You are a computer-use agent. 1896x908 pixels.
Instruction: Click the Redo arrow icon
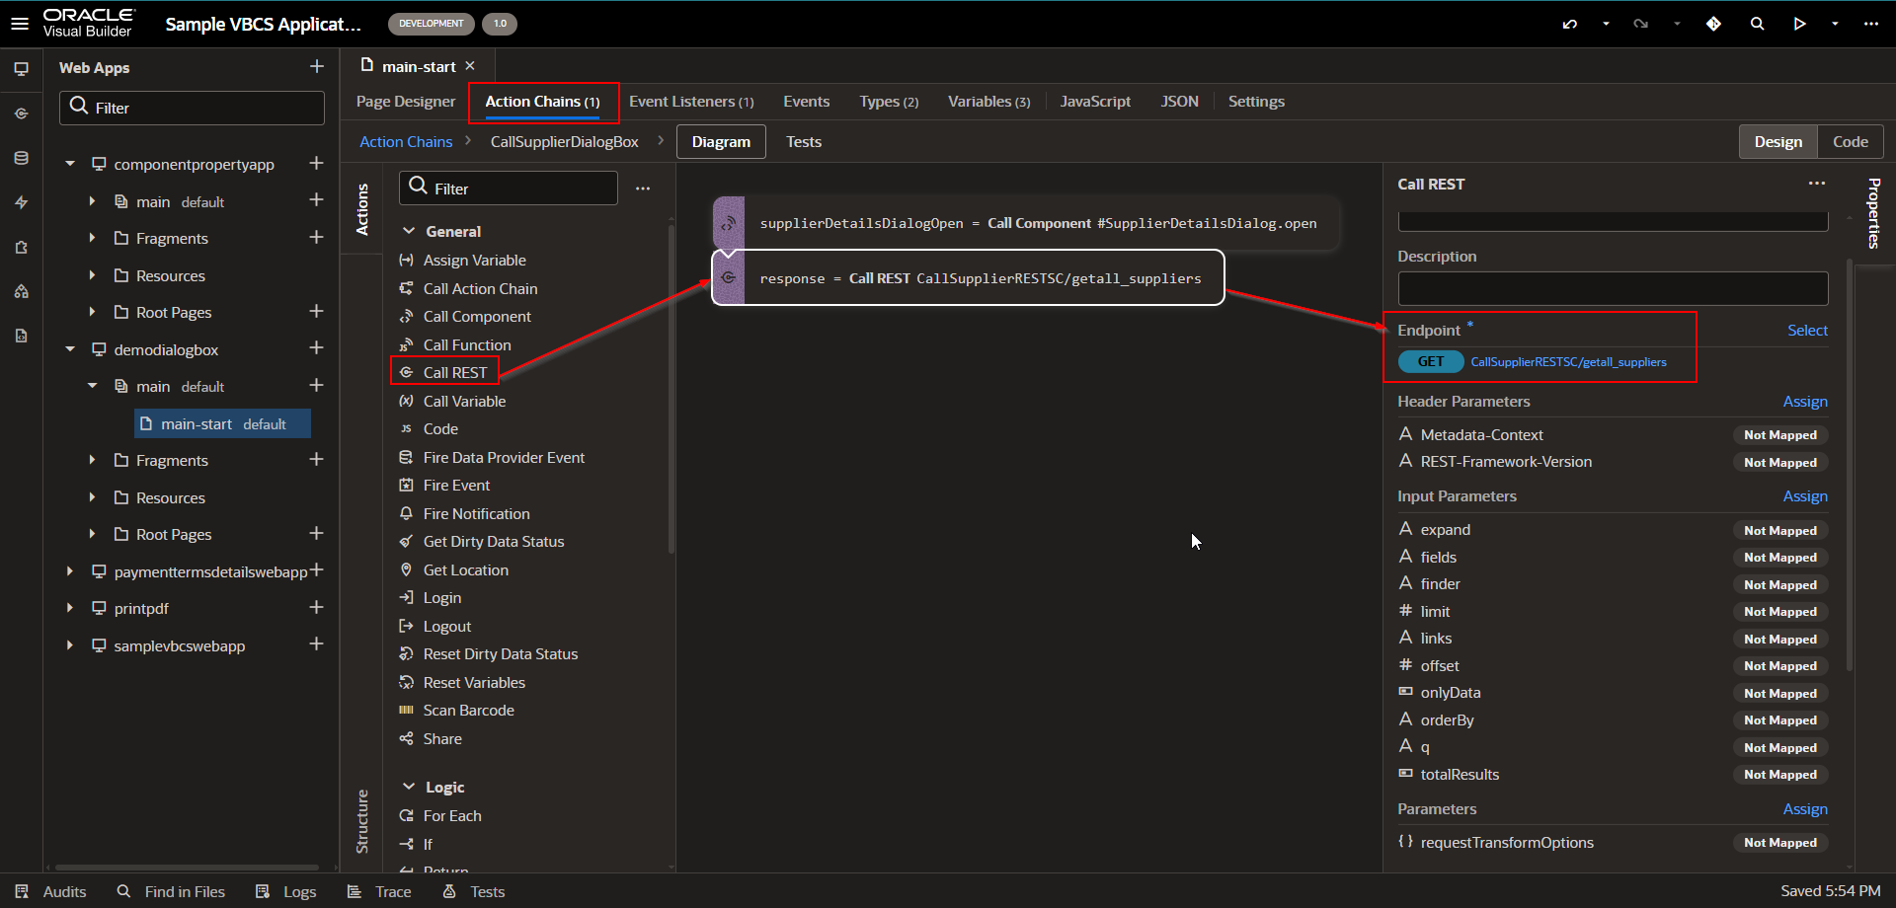[x=1640, y=24]
